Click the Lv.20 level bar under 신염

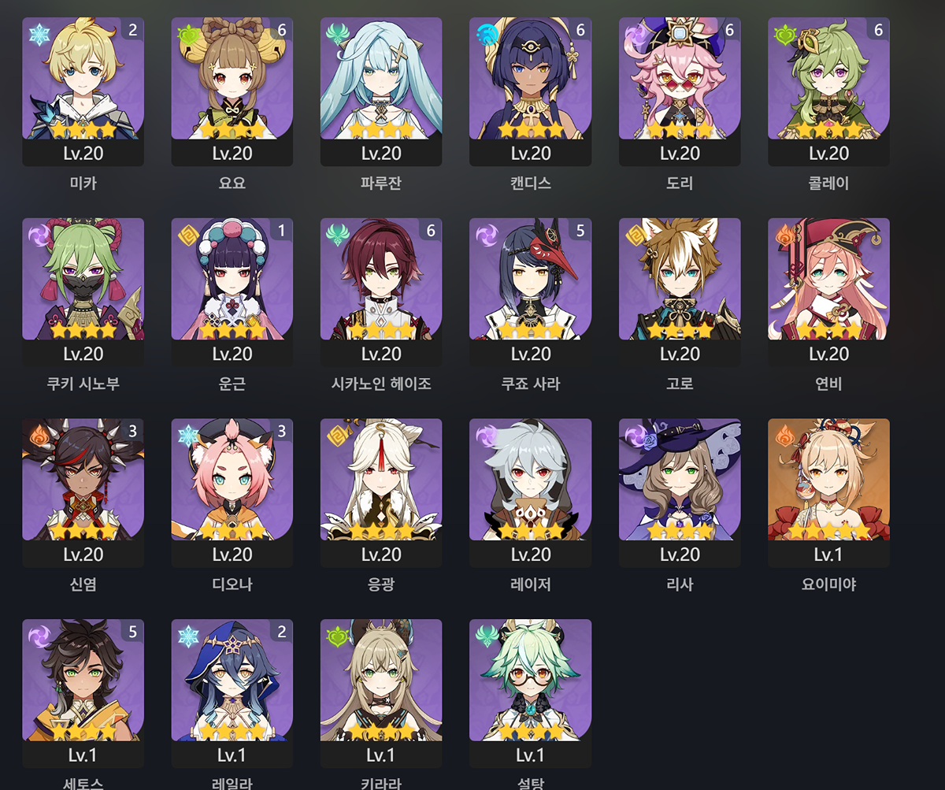click(83, 554)
